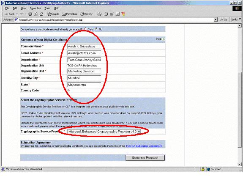Open the Search toolbar button
The image size is (243, 176).
coord(53,14)
